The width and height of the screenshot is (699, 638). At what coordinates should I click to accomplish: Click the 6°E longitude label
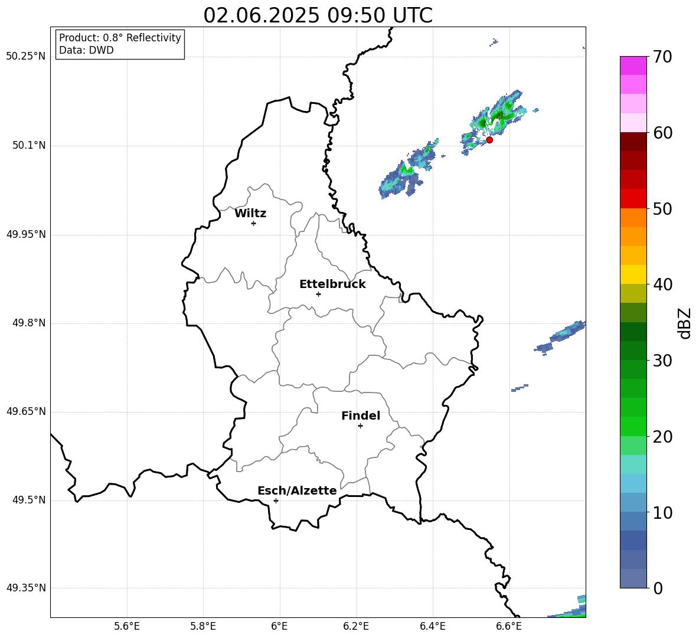click(x=279, y=627)
